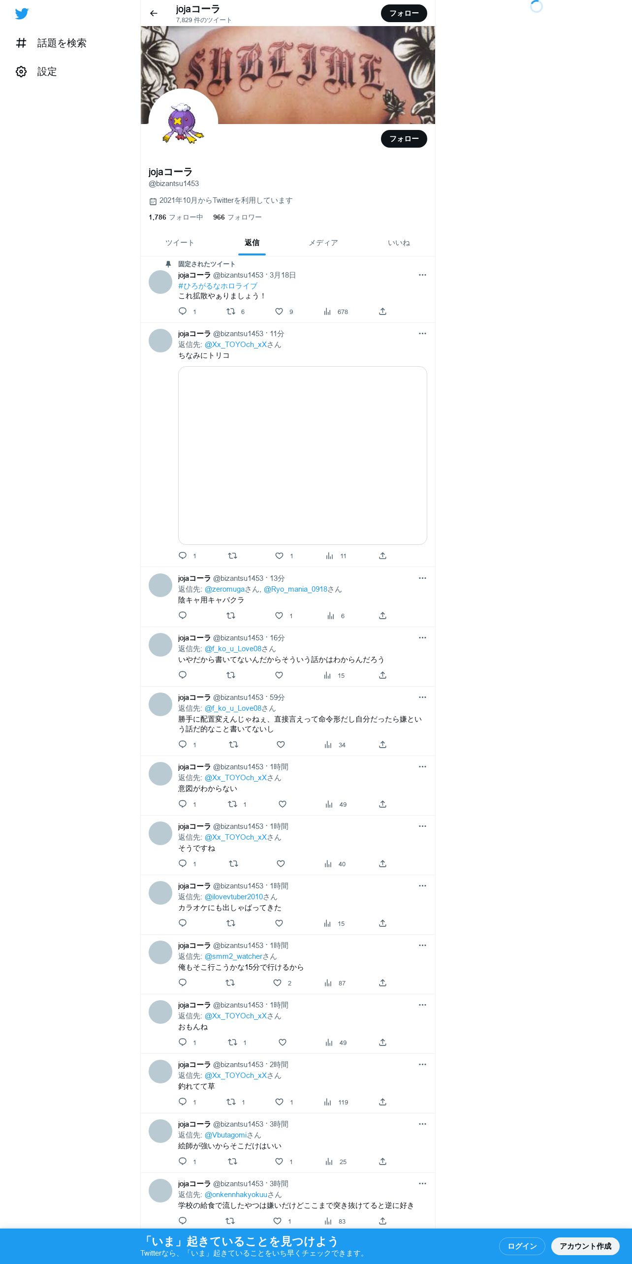Image resolution: width=632 pixels, height=1264 pixels.
Task: Click the ログイン button in bottom banner
Action: [x=522, y=1246]
